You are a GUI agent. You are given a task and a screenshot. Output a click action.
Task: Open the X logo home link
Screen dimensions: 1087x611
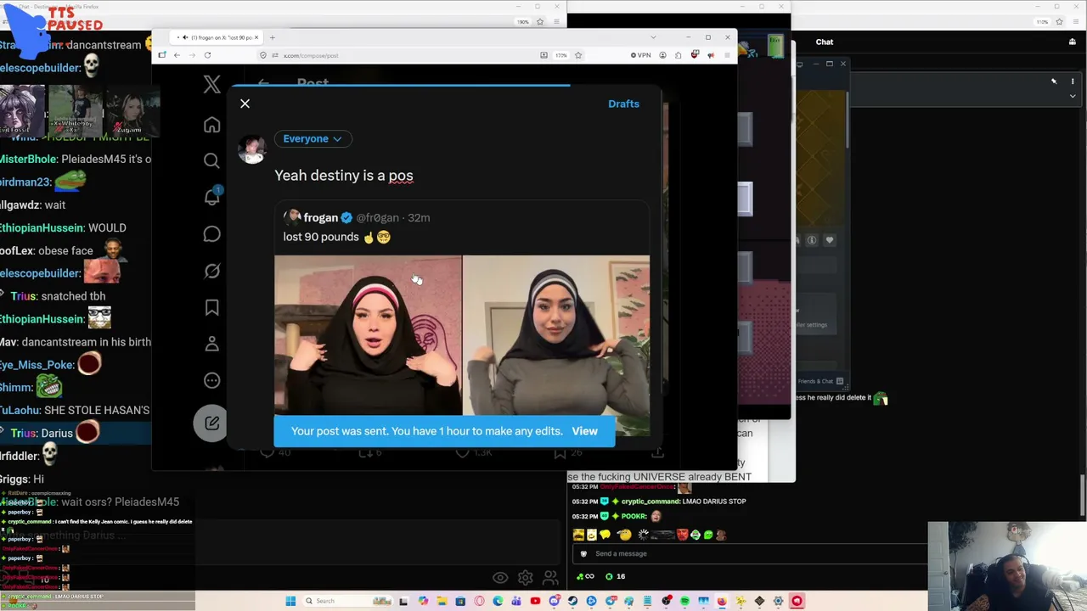point(211,84)
